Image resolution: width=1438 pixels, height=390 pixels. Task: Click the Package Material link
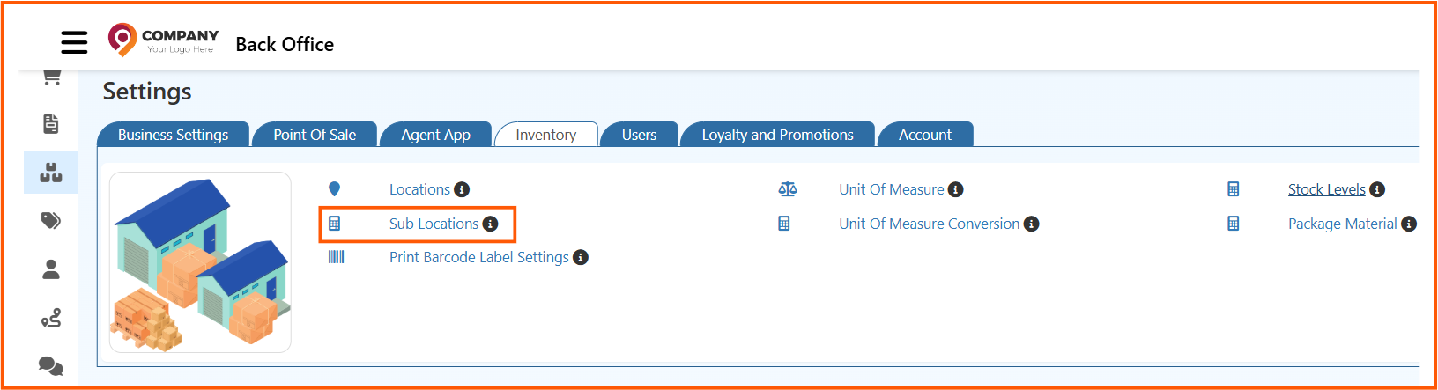pyautogui.click(x=1342, y=224)
